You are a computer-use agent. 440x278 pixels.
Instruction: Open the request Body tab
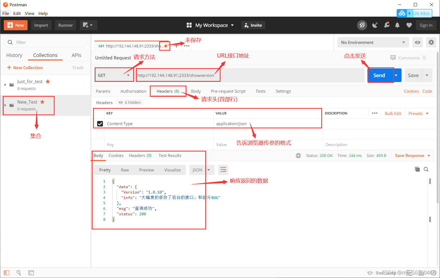pos(196,91)
